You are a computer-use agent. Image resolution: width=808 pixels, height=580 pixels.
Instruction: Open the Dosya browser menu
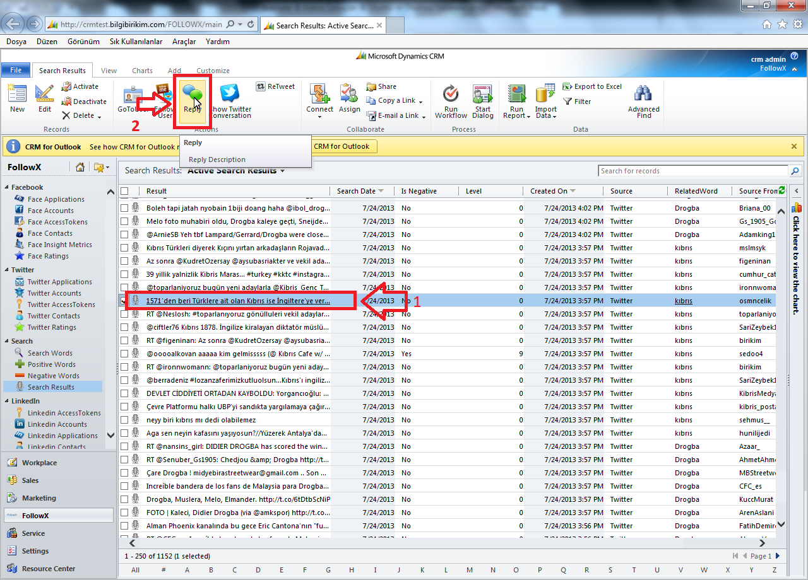[x=16, y=42]
